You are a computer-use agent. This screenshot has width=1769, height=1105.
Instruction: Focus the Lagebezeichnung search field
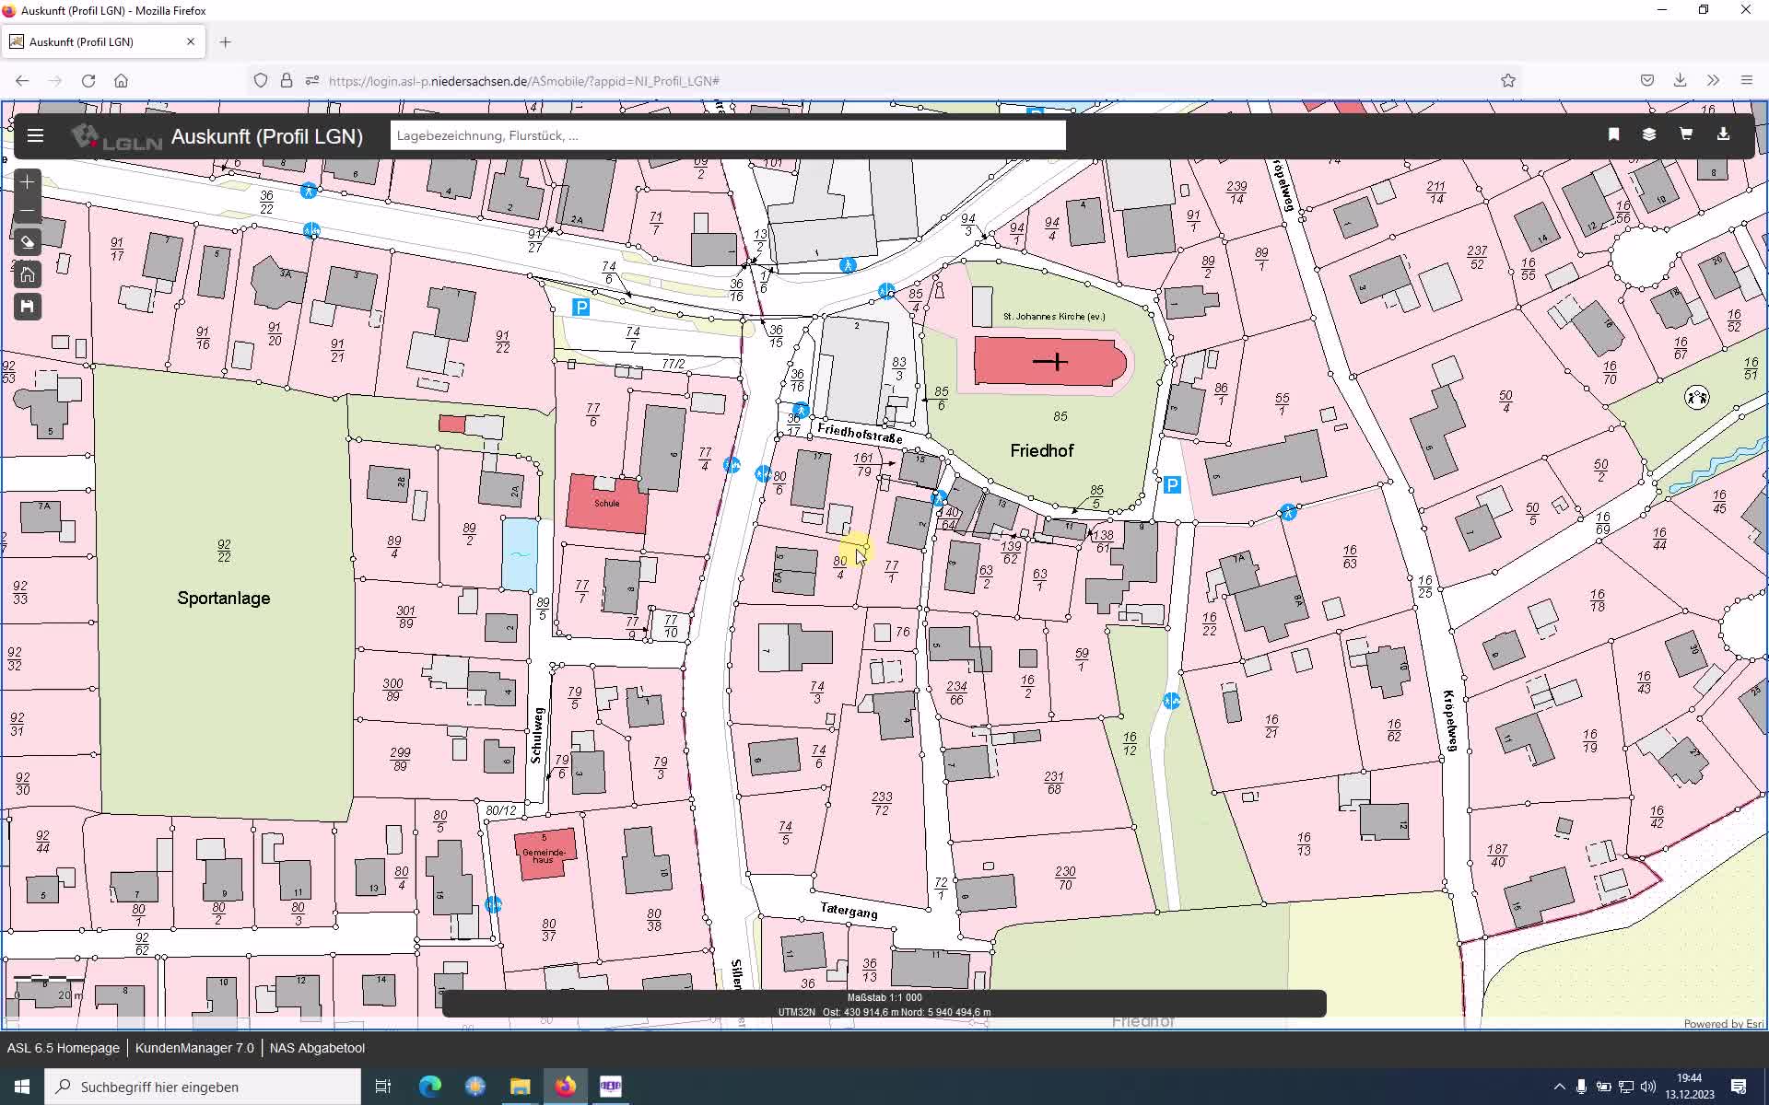pos(728,135)
